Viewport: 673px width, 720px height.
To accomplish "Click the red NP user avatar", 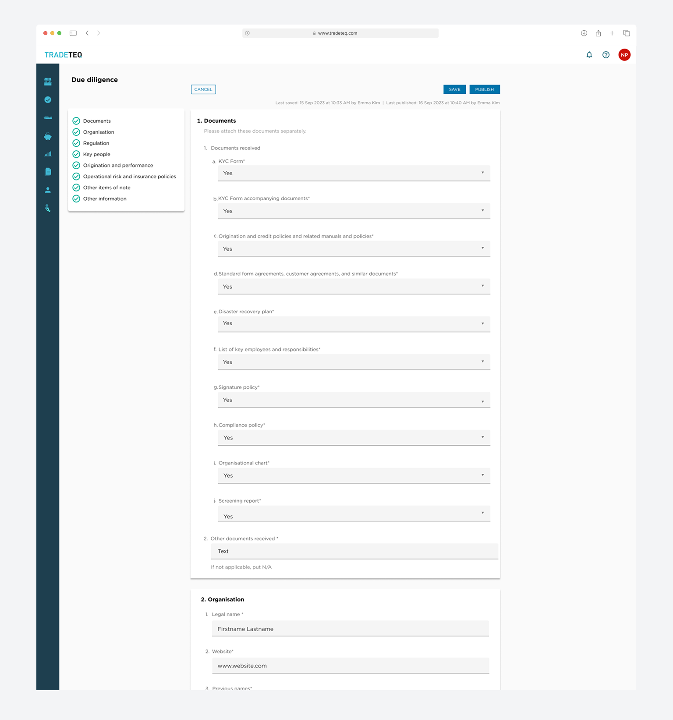I will [x=624, y=55].
